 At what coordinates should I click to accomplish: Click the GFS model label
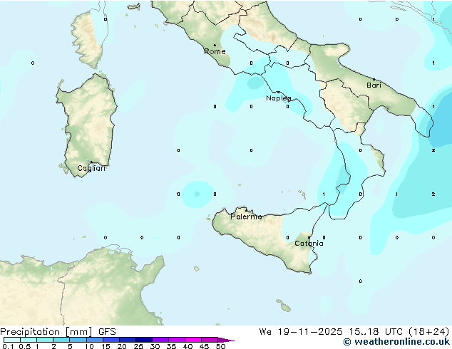(107, 332)
